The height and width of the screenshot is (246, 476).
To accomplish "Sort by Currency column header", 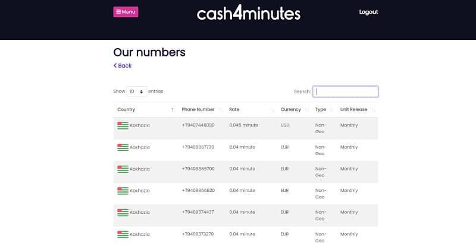I will point(290,109).
